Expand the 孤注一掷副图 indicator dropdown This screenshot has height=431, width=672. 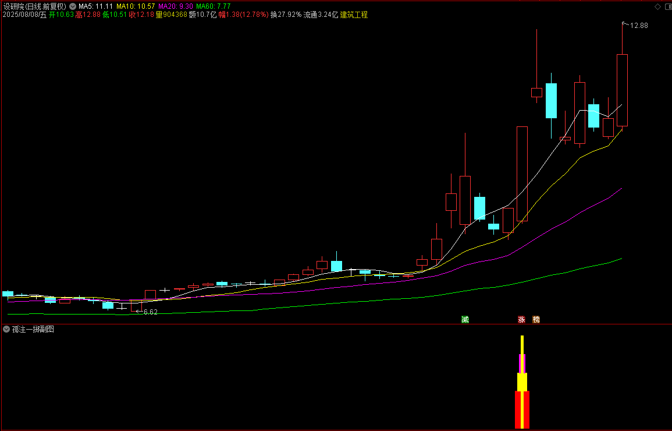pos(6,329)
